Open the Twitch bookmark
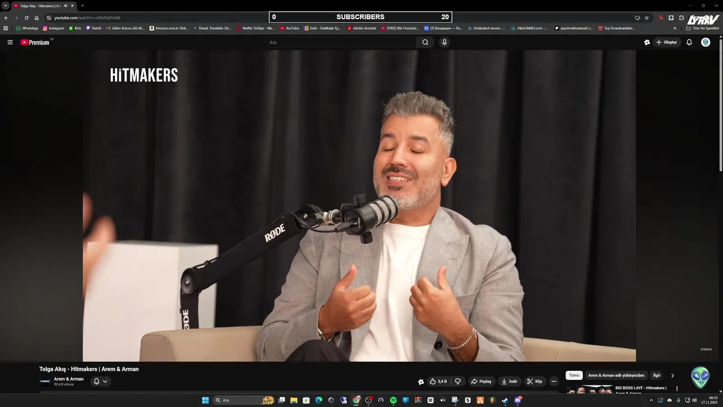Screen dimensions: 723x407 pos(94,28)
